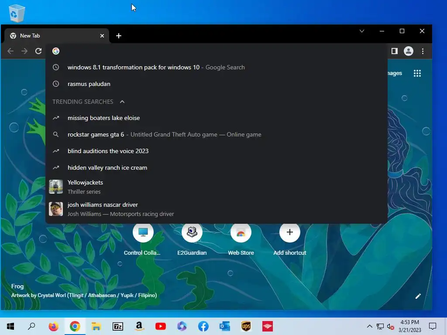Open the tab search chevron
Viewport: 447px width, 335px height.
coord(362,31)
